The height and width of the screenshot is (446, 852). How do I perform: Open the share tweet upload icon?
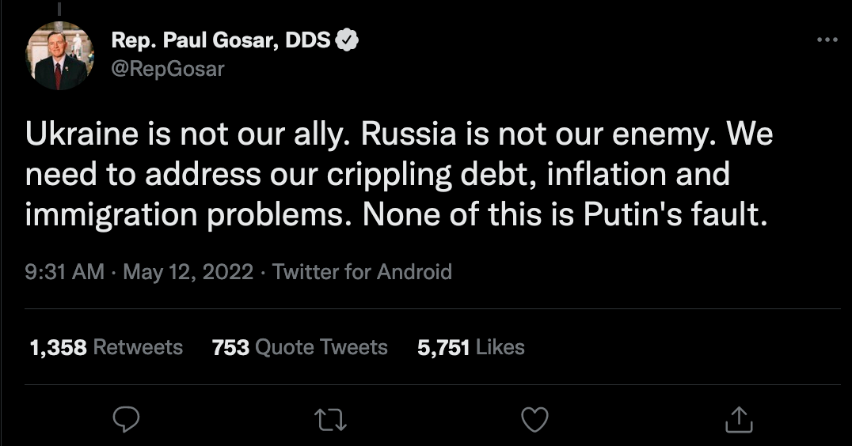(x=738, y=419)
